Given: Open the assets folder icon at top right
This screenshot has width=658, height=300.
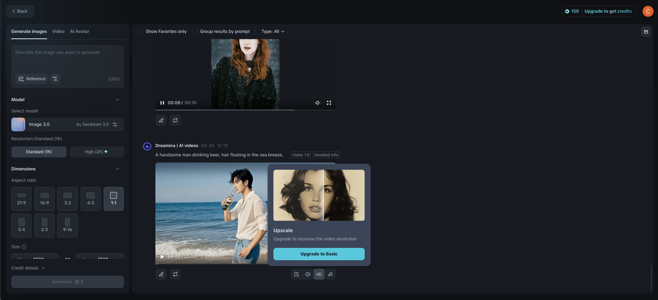Looking at the screenshot, I should pyautogui.click(x=646, y=32).
